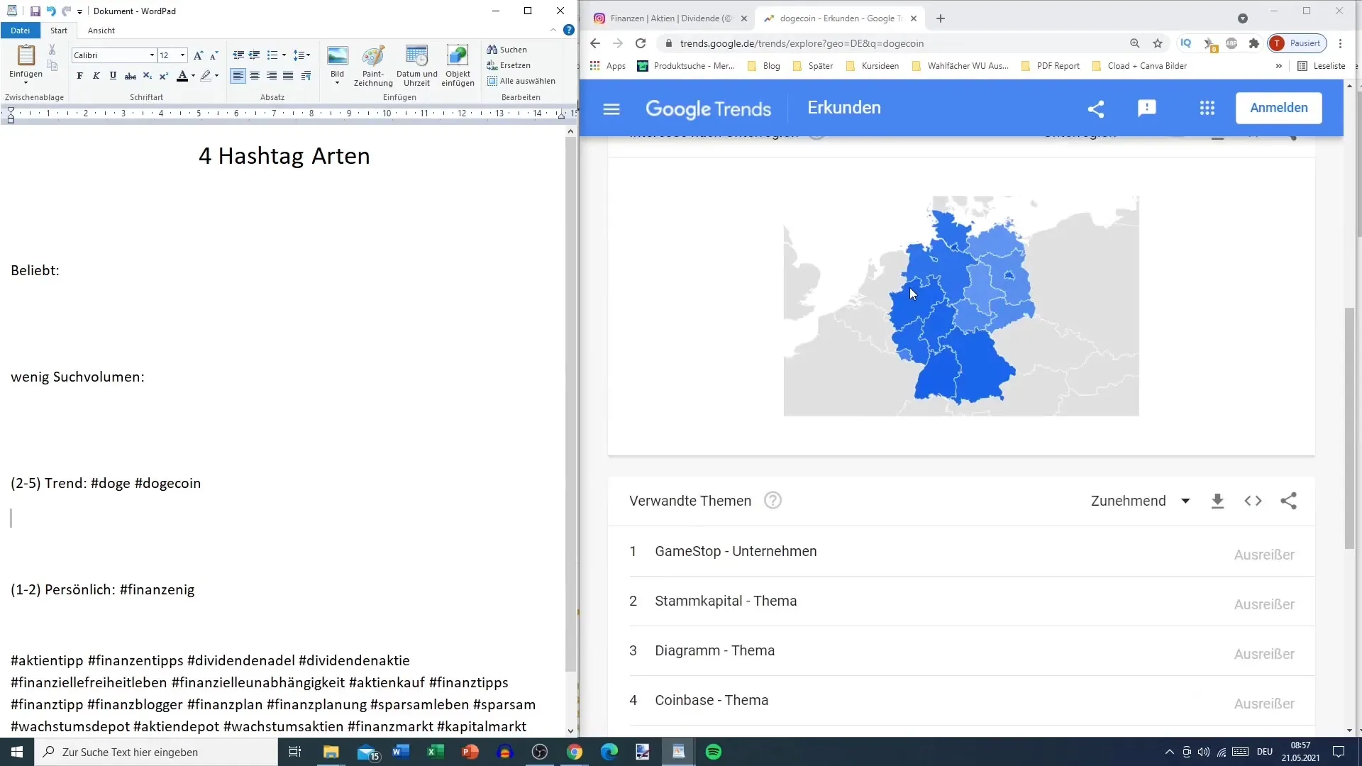This screenshot has height=766, width=1362.
Task: Open font color picker dropdown arrow
Action: pyautogui.click(x=193, y=76)
